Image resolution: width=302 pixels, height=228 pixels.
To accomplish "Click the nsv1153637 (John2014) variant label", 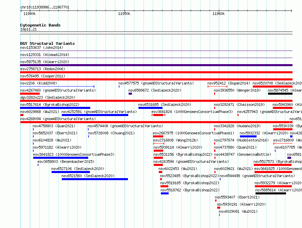I will pyautogui.click(x=42, y=47).
